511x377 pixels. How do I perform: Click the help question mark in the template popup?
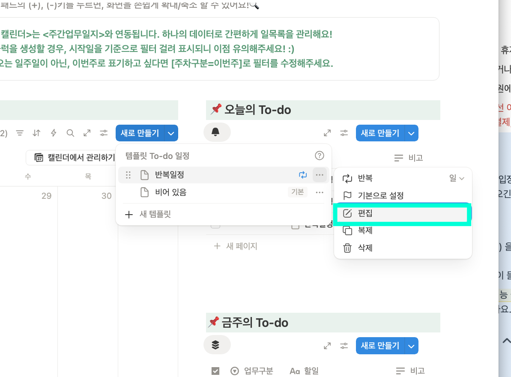tap(319, 156)
